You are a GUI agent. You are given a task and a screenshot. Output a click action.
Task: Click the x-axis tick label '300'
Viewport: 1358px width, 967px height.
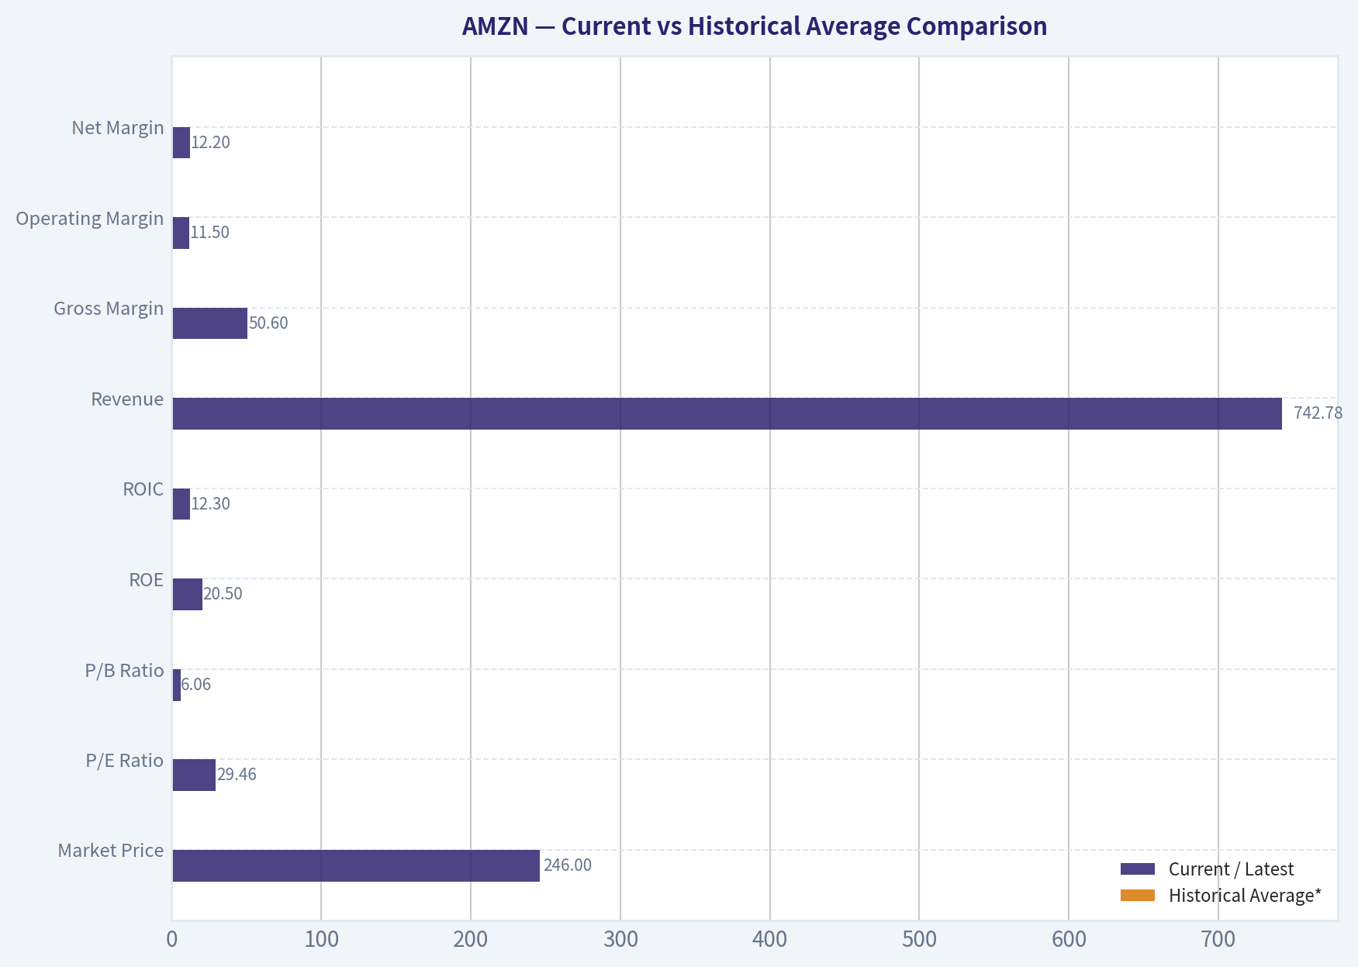tap(620, 940)
